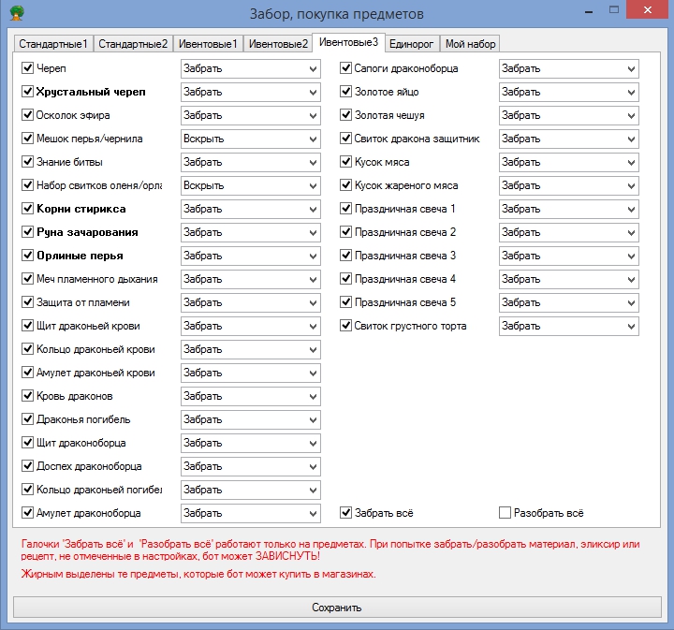This screenshot has height=630, width=674.
Task: Toggle Свиток грустного торта checkbox
Action: [x=345, y=326]
